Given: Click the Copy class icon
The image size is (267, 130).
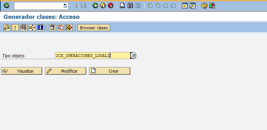Looking at the screenshot, I should (61, 28).
